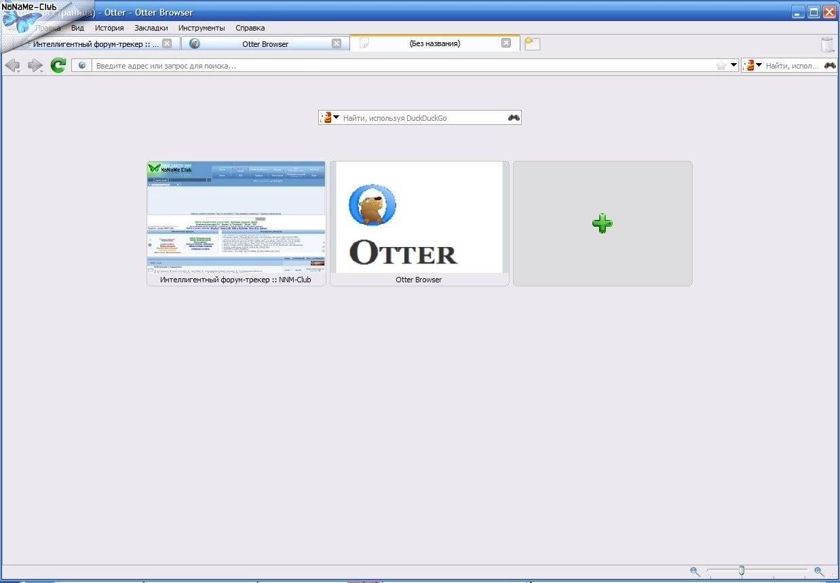840x583 pixels.
Task: Click the zoom in magnifier in the status bar
Action: [x=819, y=571]
